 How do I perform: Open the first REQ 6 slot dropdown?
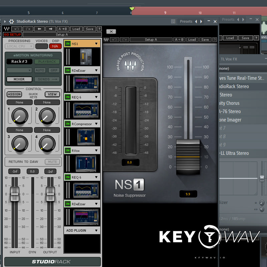coord(96,97)
